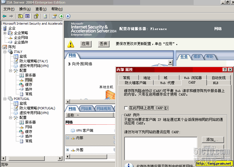
Task: Click scroll-right arrow of tree pane
Action: point(60,158)
